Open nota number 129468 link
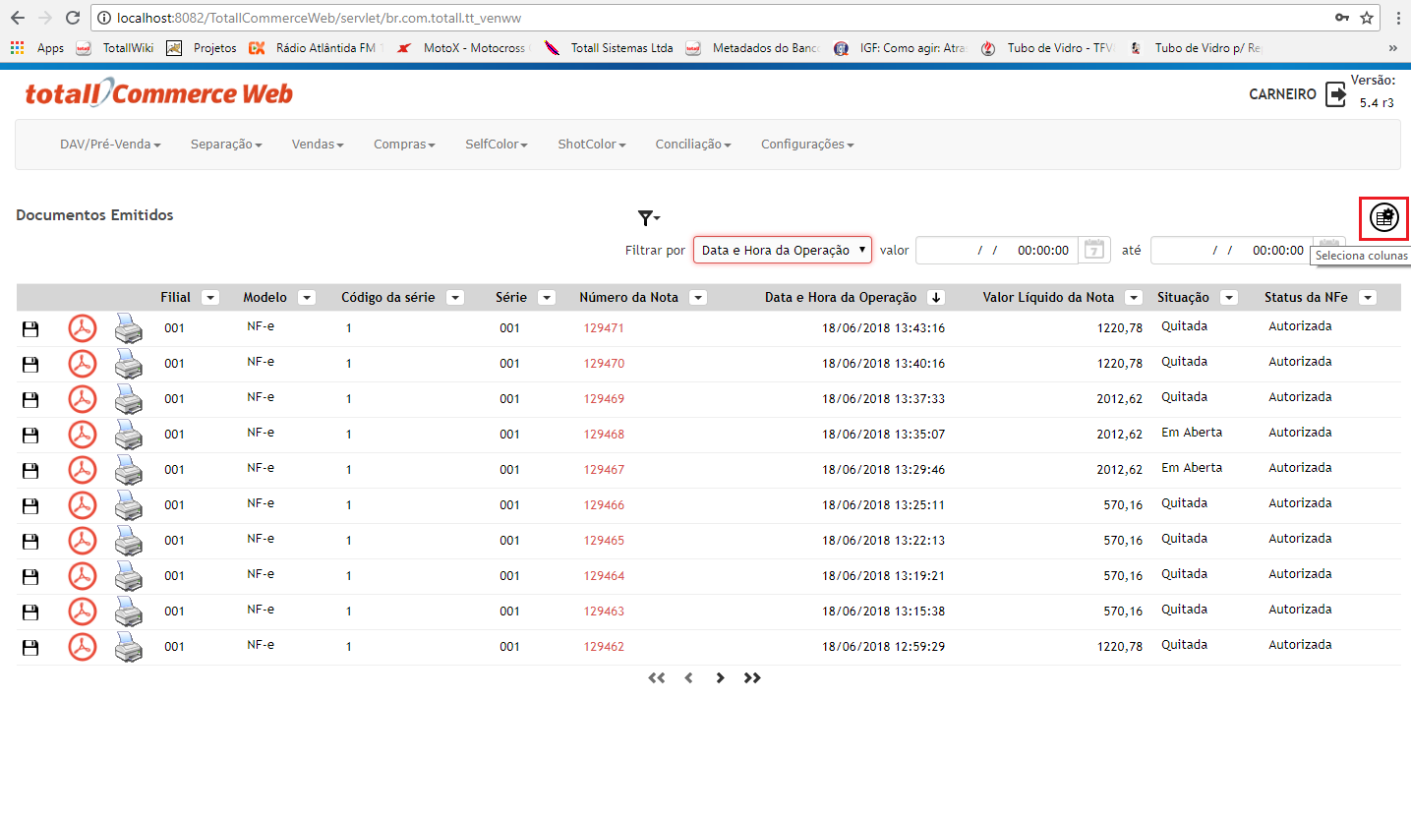The width and height of the screenshot is (1411, 816). [604, 435]
